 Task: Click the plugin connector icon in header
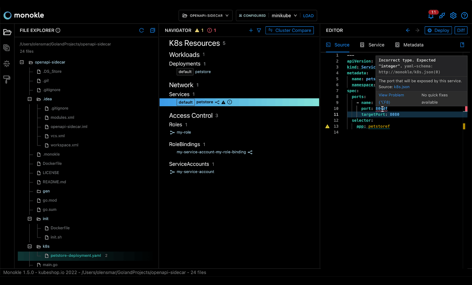point(442,16)
